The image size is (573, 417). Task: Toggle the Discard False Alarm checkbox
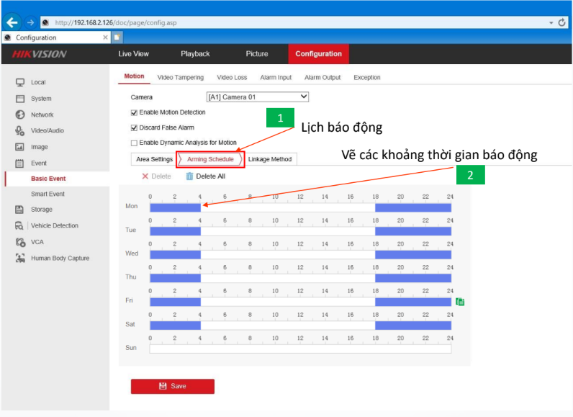click(x=134, y=127)
